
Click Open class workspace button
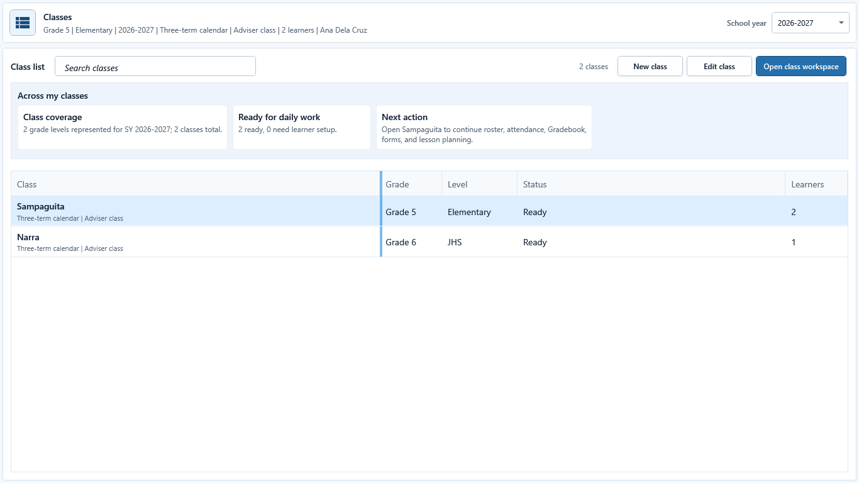tap(801, 67)
